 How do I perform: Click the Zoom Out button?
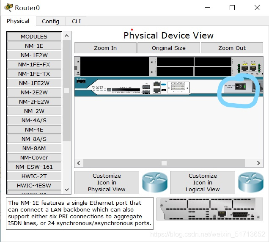232,48
